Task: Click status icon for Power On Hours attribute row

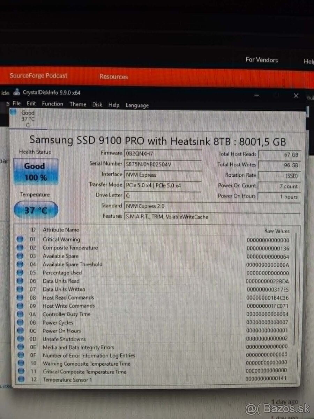Action: (x=20, y=331)
